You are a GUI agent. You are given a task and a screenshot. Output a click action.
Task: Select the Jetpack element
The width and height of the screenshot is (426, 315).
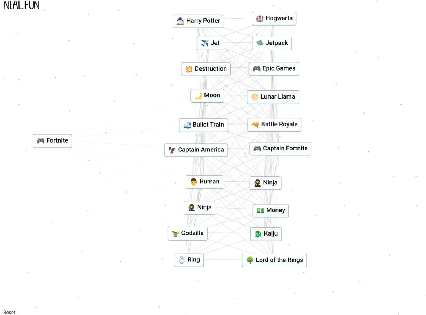tap(272, 43)
